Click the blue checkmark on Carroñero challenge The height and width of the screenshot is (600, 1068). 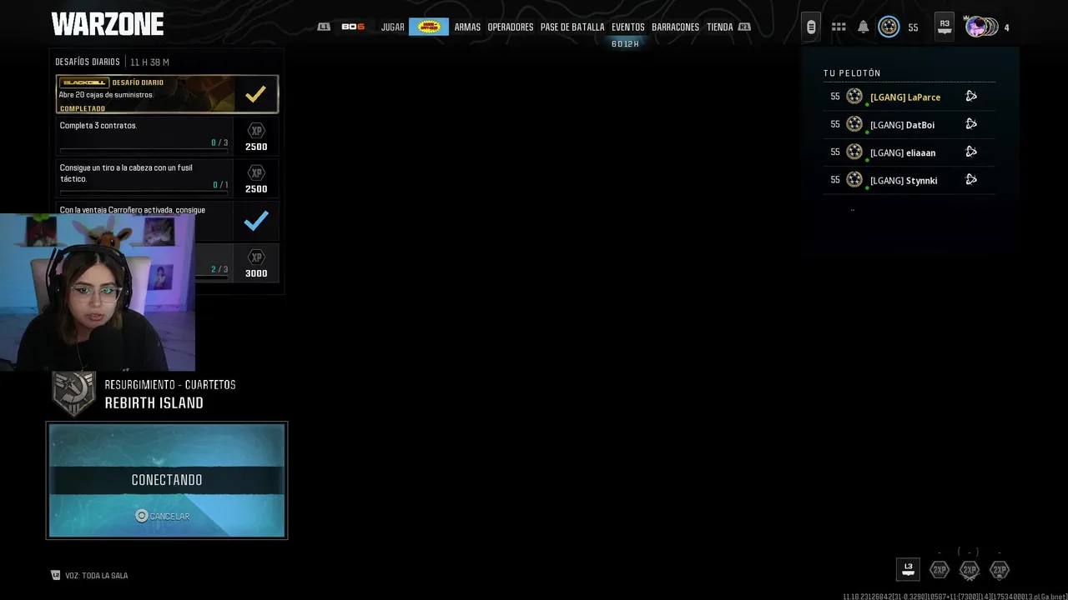point(256,221)
